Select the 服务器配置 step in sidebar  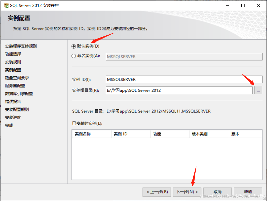pos(15,86)
